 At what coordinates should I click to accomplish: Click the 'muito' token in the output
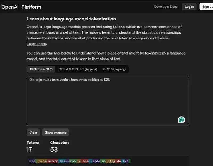[x=52, y=161]
